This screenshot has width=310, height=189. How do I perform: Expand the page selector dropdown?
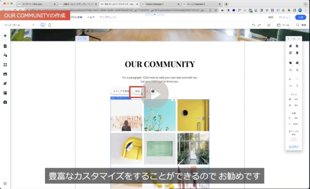point(19,25)
